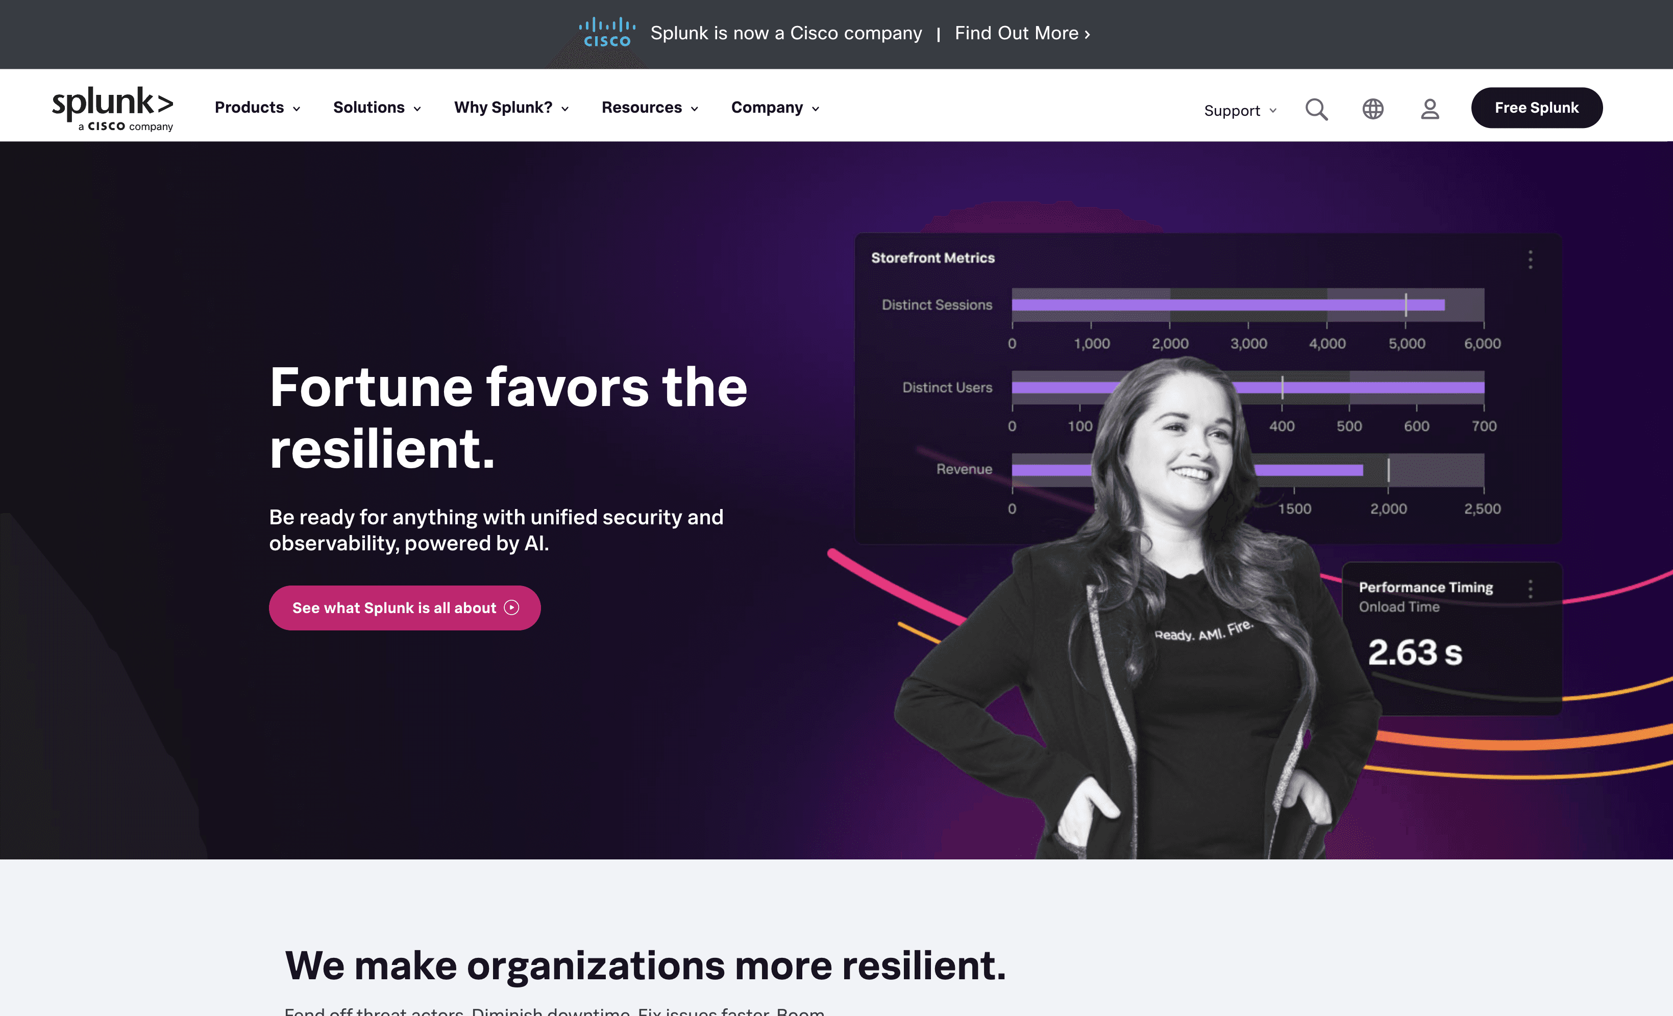The width and height of the screenshot is (1673, 1016).
Task: Open Storefront Metrics three-dot menu
Action: [x=1531, y=259]
